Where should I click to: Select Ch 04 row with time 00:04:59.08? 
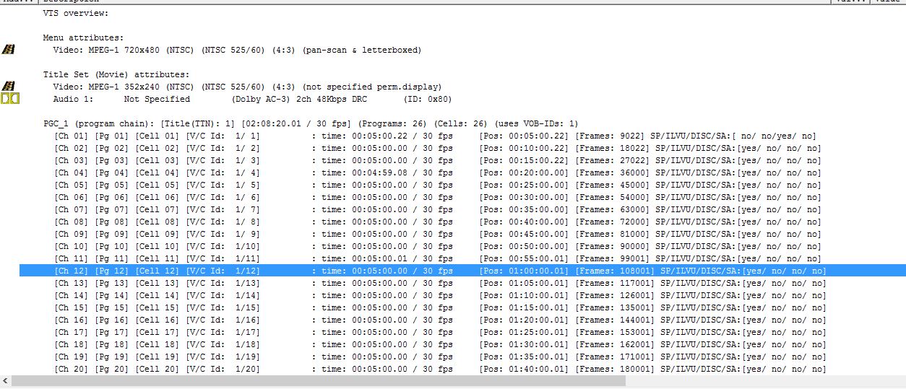[438, 172]
